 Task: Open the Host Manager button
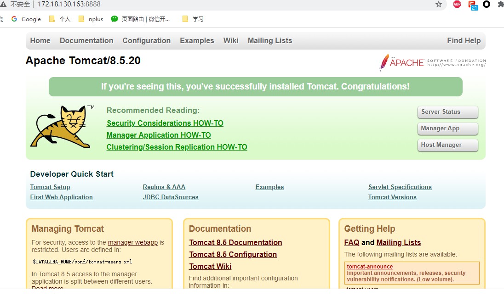pos(447,145)
